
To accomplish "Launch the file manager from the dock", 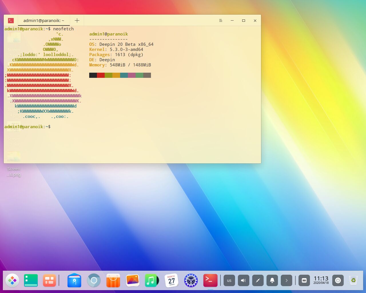I will [x=74, y=280].
